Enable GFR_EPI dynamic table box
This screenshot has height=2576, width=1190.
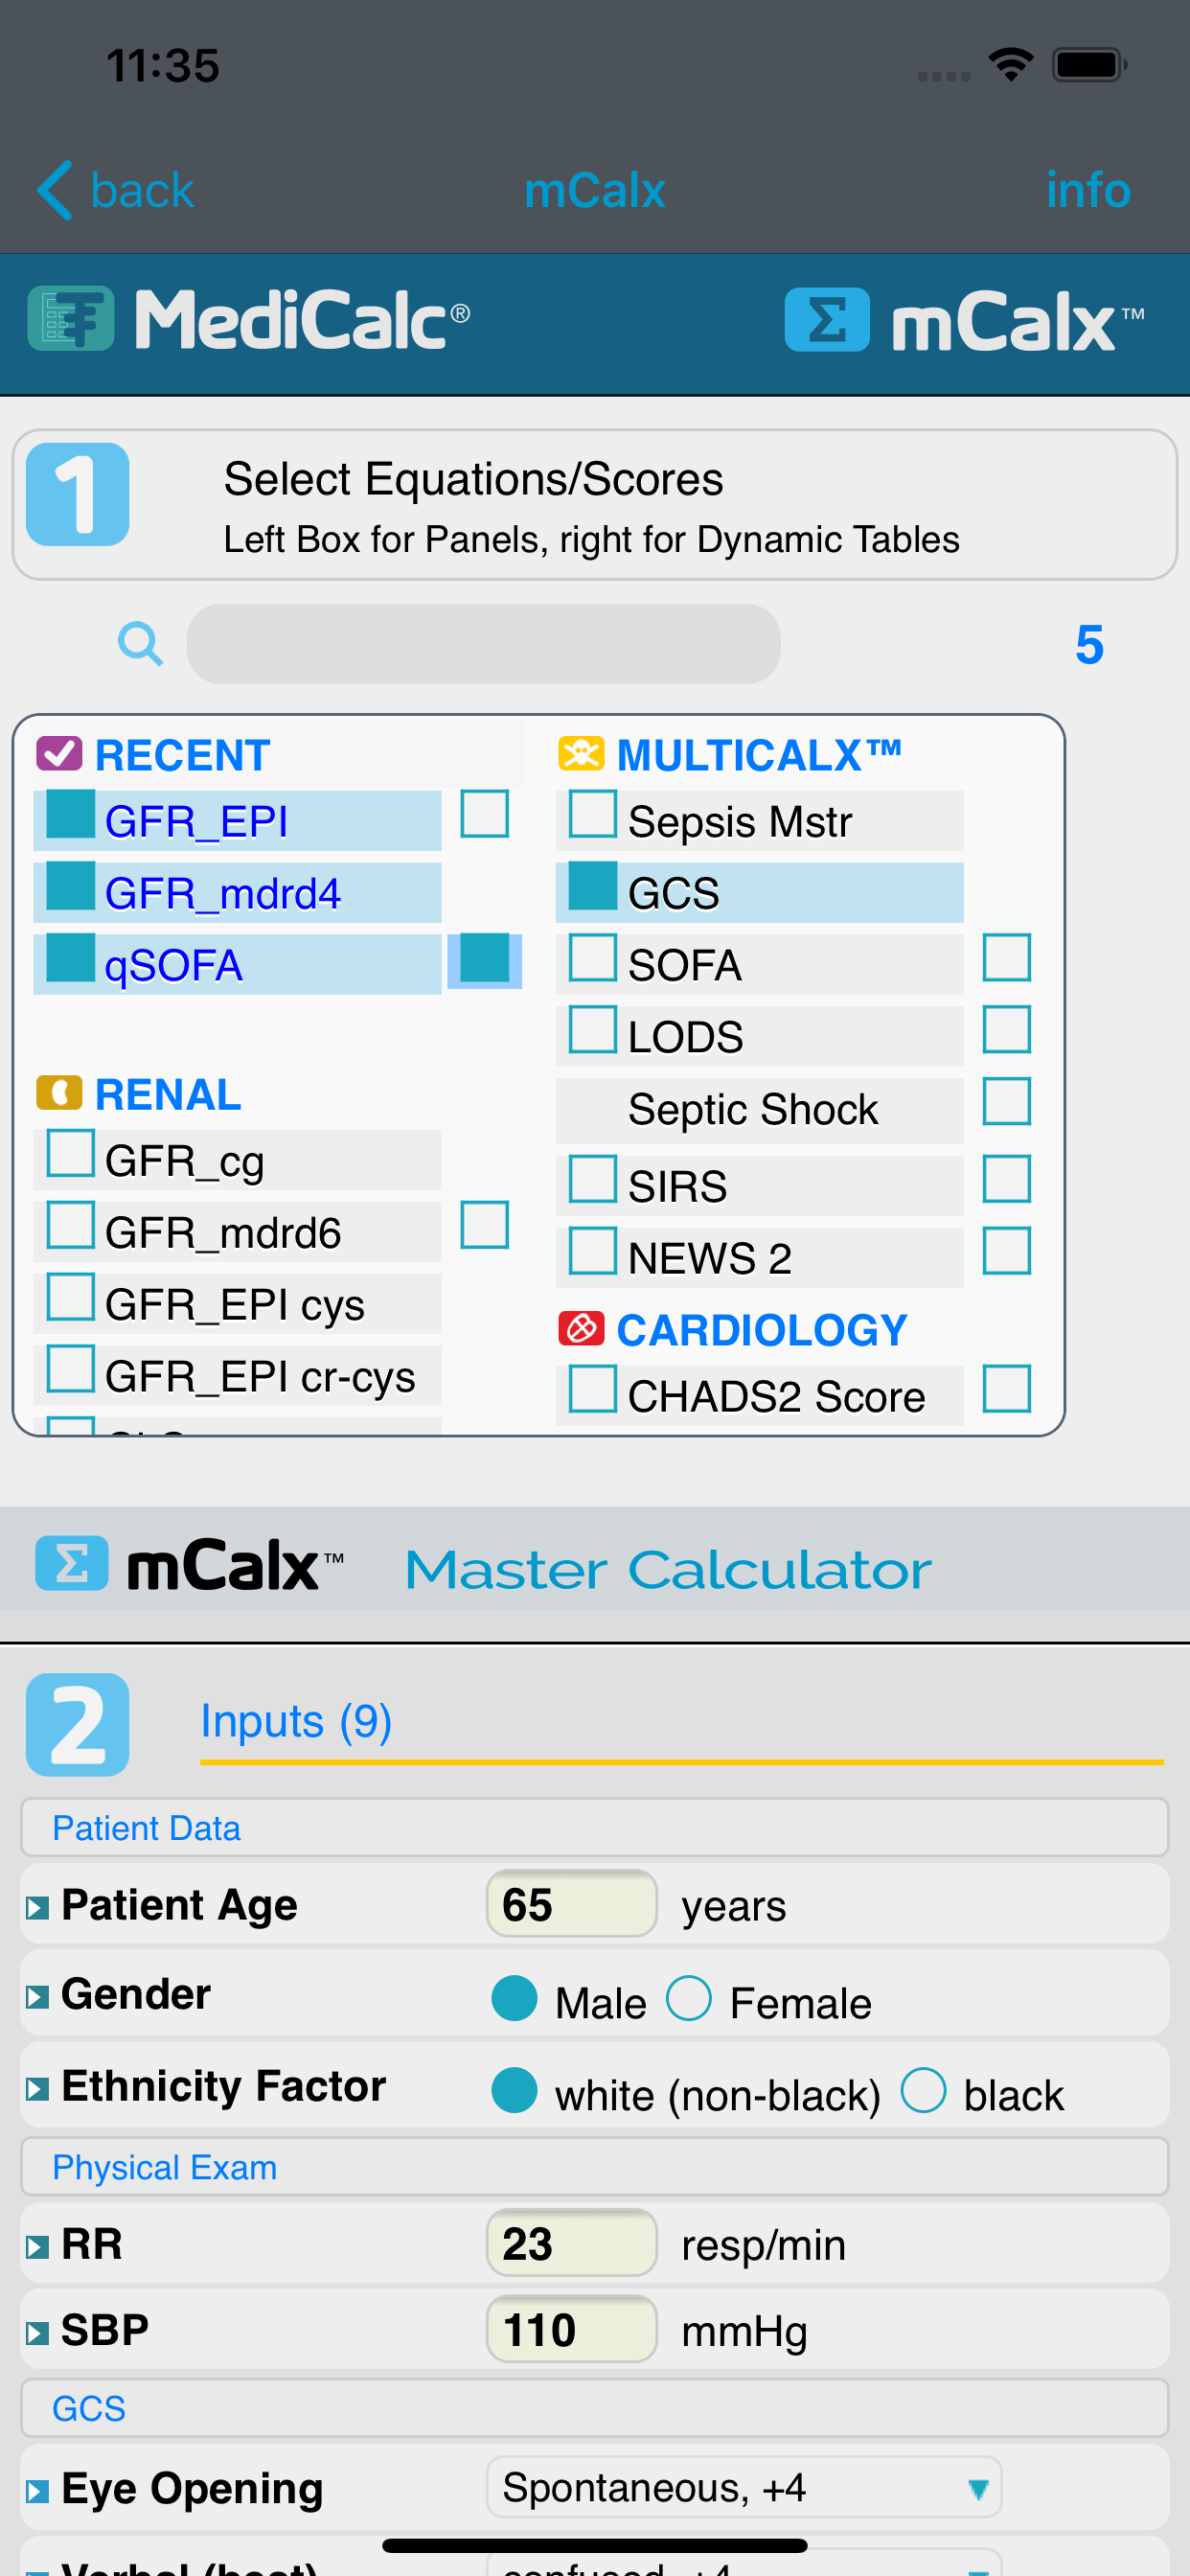pos(484,813)
